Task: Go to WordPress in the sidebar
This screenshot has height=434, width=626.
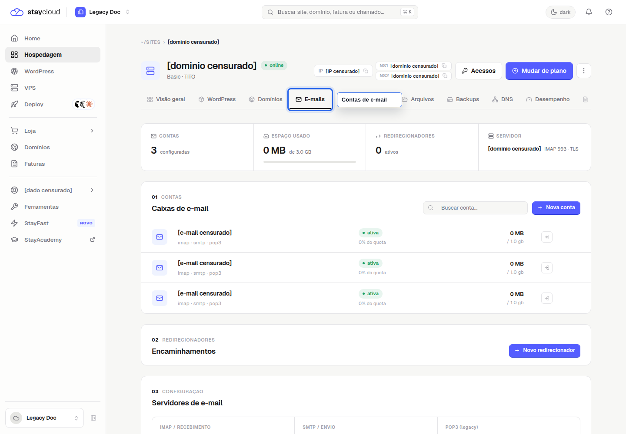Action: (53, 71)
